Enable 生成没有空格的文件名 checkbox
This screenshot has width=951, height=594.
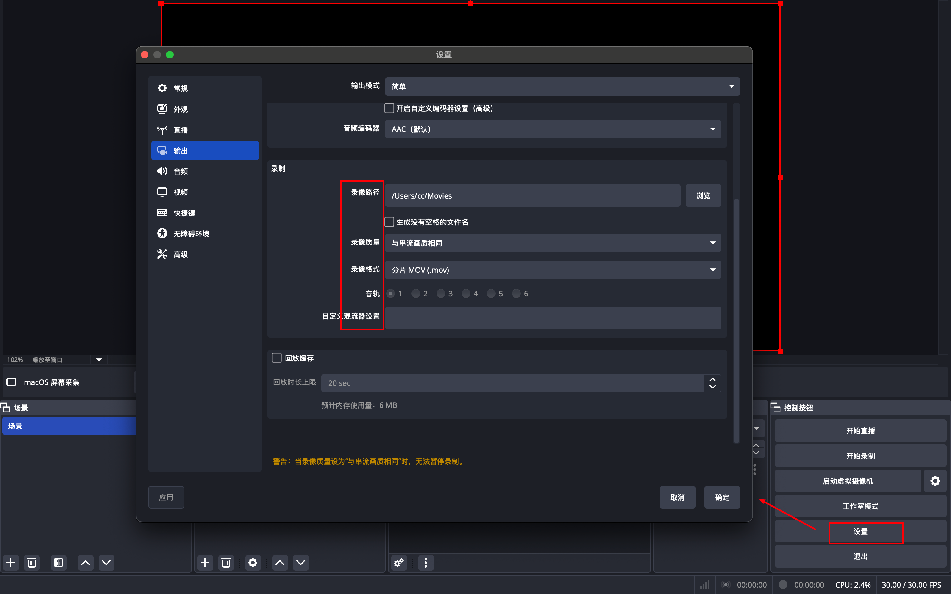click(x=389, y=222)
